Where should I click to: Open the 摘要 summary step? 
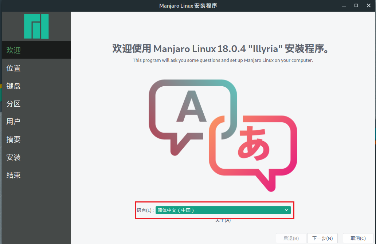pos(13,139)
